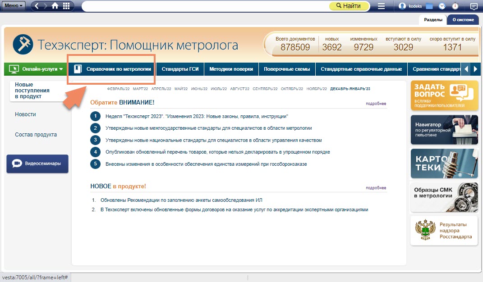483x282 pixels.
Task: Open the chat message icon
Action: [x=474, y=6]
